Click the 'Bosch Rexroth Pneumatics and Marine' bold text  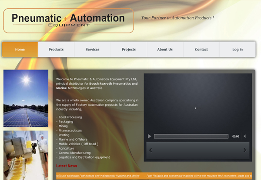point(97,86)
